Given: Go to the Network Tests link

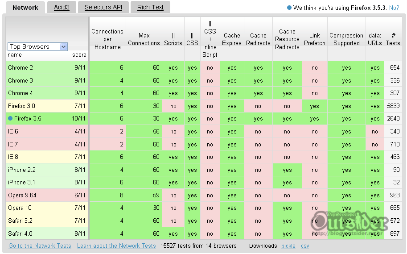Looking at the screenshot, I should 40,246.
